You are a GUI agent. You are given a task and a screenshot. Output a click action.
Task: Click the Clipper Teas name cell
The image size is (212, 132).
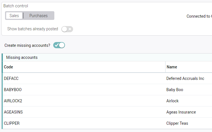click(177, 123)
